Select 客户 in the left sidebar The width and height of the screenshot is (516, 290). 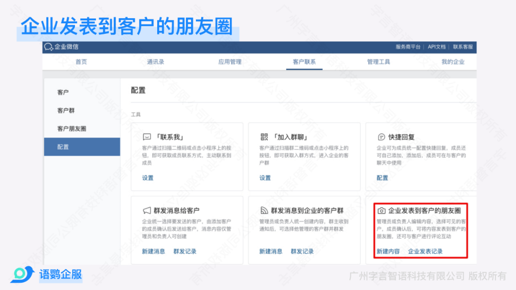(x=63, y=93)
